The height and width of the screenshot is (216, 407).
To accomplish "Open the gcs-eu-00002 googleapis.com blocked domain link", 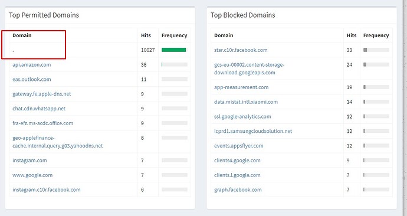I will [x=249, y=68].
